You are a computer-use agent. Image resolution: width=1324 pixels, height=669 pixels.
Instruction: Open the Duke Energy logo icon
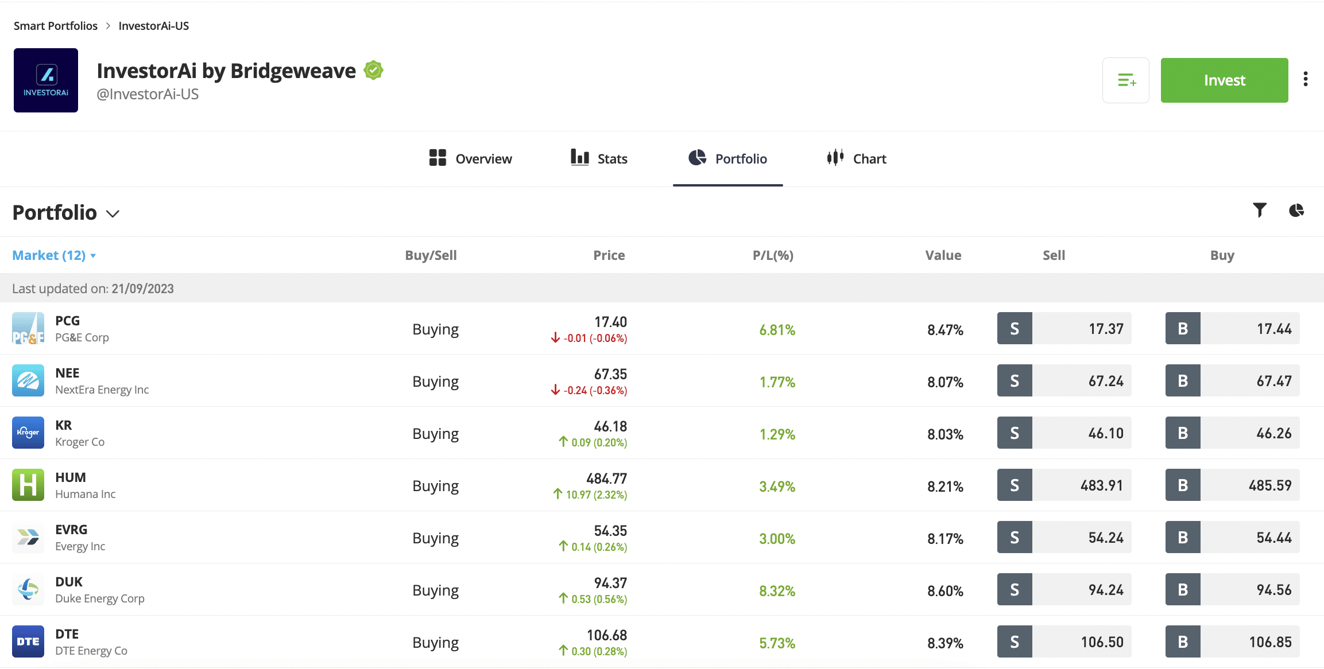(28, 589)
